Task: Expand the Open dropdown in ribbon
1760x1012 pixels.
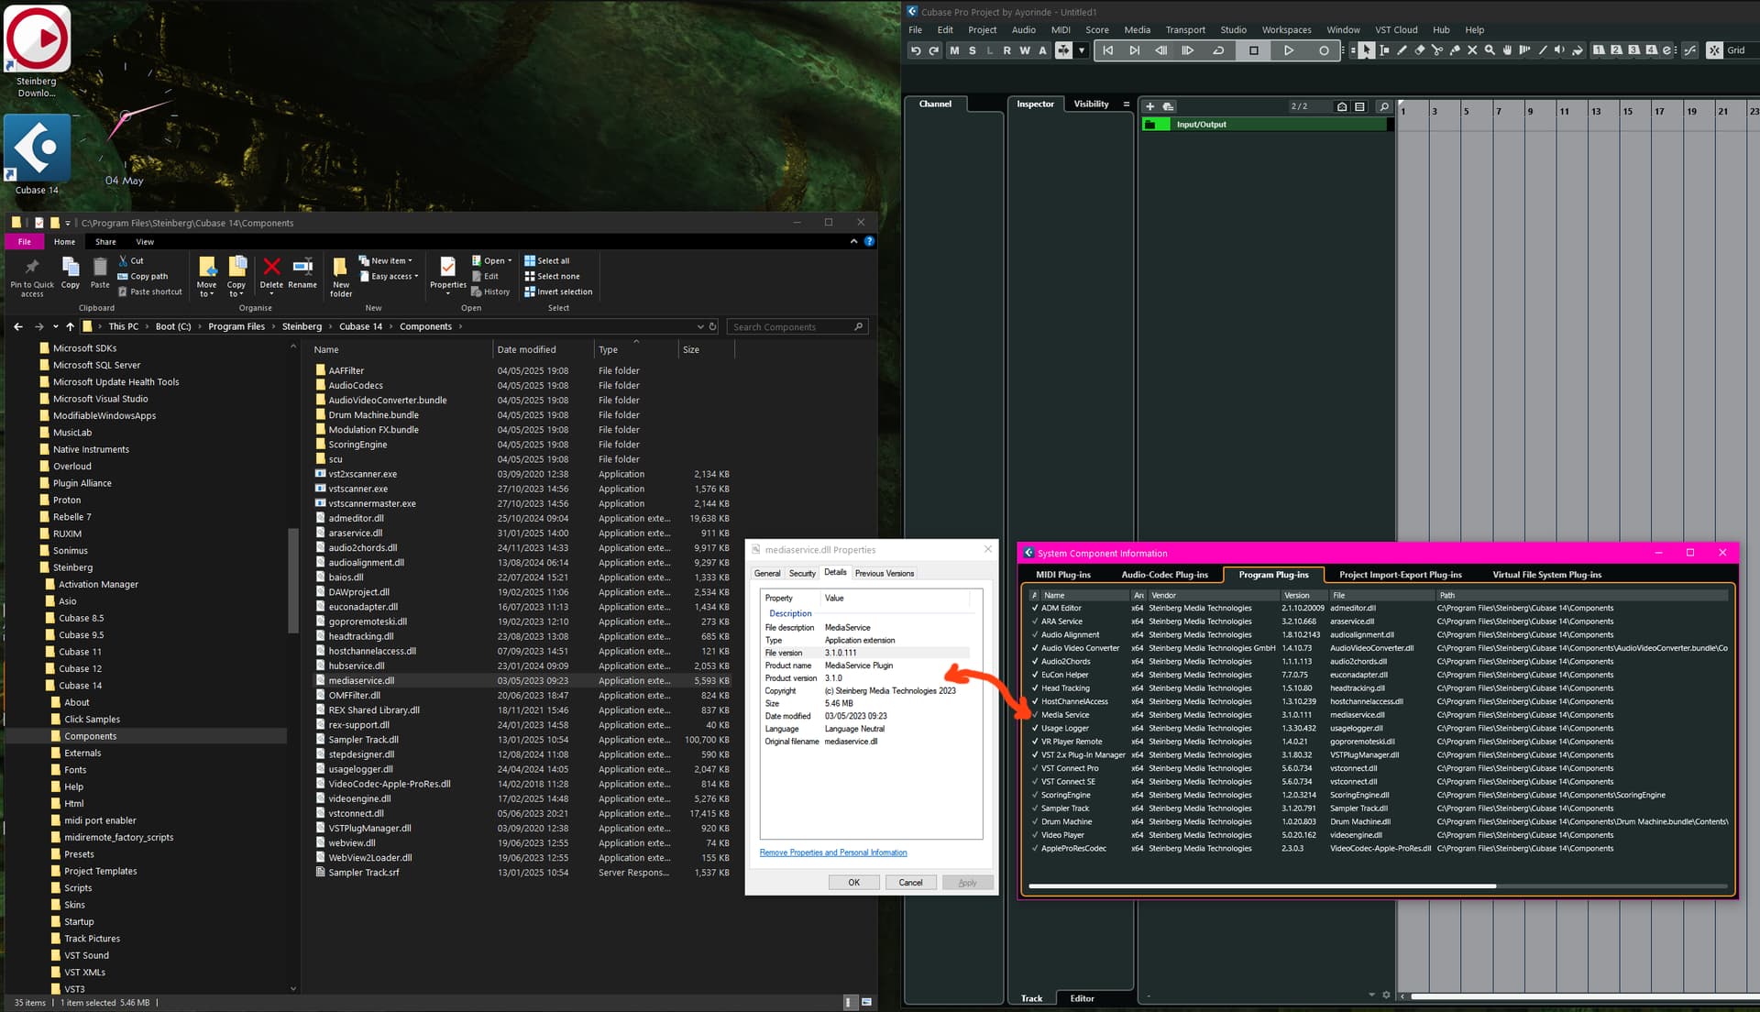Action: pyautogui.click(x=492, y=261)
